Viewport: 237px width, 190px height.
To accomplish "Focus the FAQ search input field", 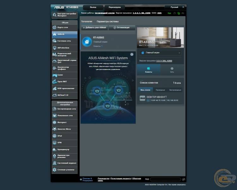I will 166,180.
